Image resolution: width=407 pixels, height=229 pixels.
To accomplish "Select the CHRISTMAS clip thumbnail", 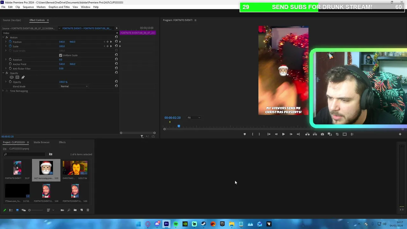I will [x=75, y=168].
